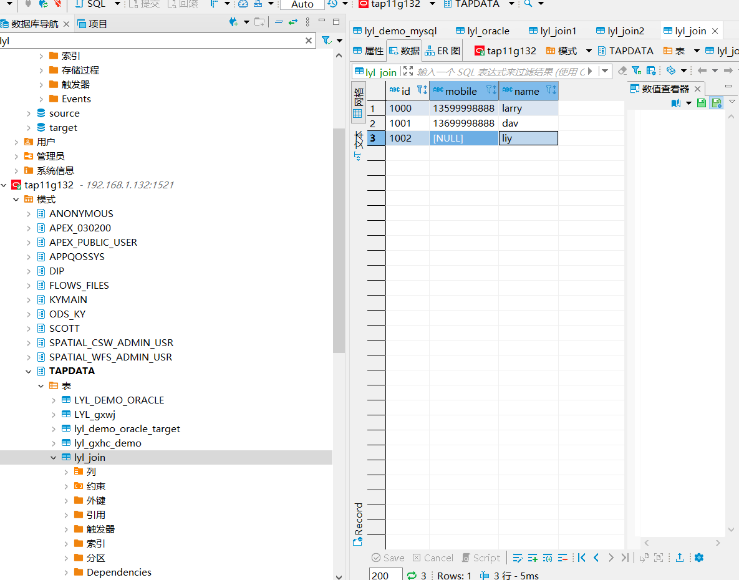The height and width of the screenshot is (580, 739).
Task: Click the add row icon in bottom toolbar
Action: 533,558
